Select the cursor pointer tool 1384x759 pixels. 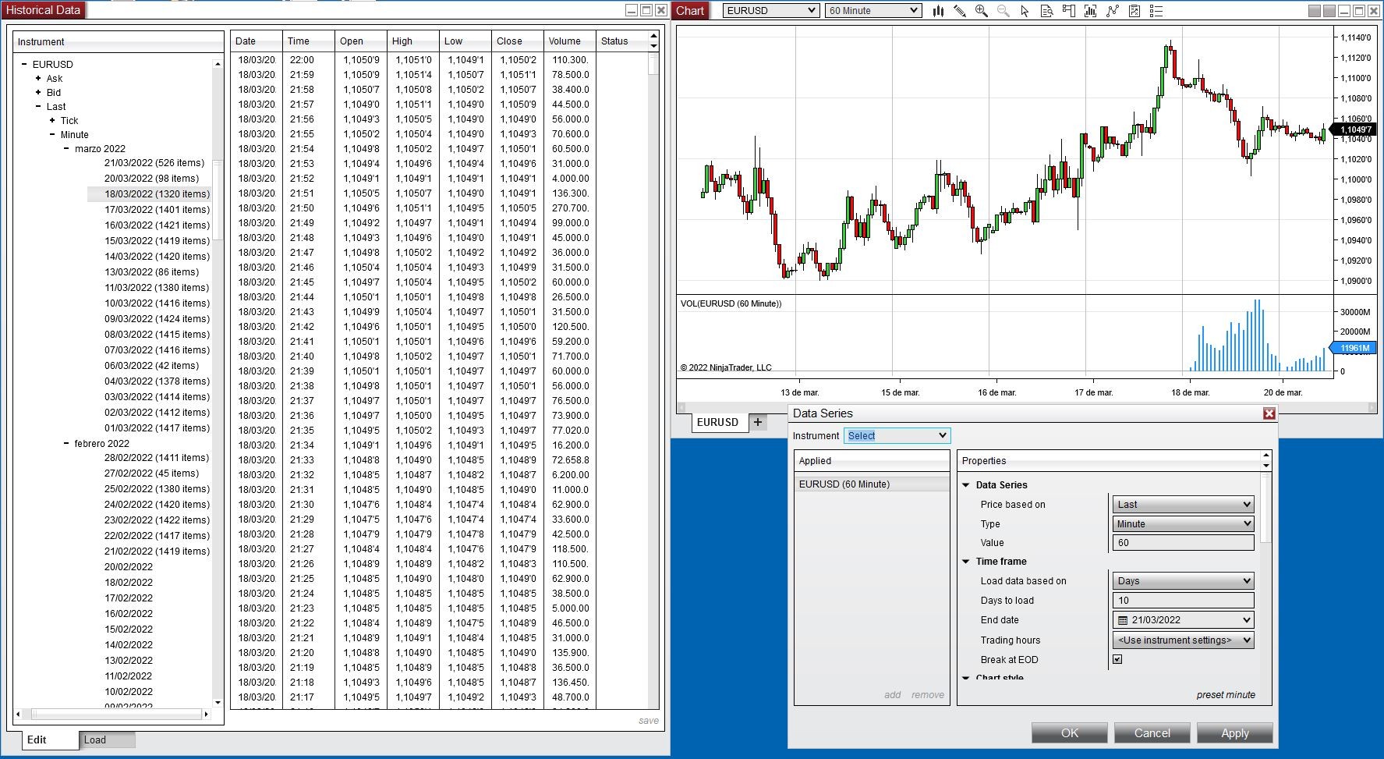(1025, 11)
